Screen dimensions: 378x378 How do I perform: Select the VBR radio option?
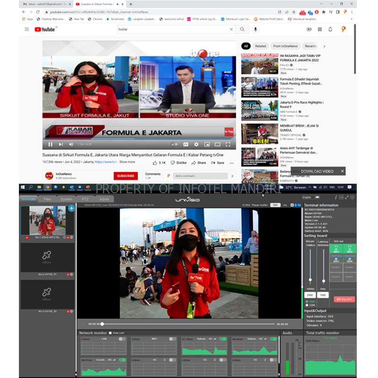pos(307,301)
